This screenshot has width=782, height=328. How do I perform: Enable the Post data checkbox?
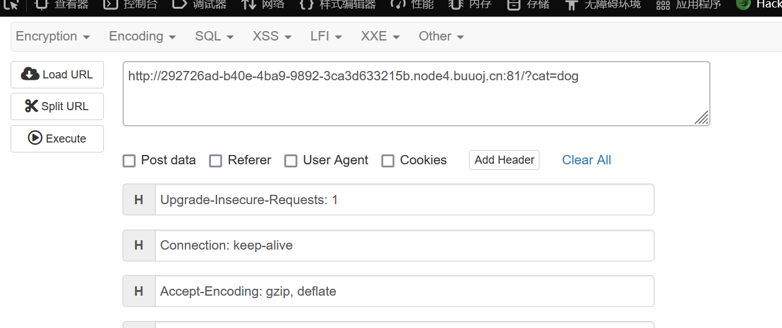[129, 161]
